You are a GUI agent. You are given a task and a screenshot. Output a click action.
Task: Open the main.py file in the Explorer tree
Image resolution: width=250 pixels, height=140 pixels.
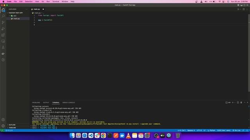tap(16, 19)
